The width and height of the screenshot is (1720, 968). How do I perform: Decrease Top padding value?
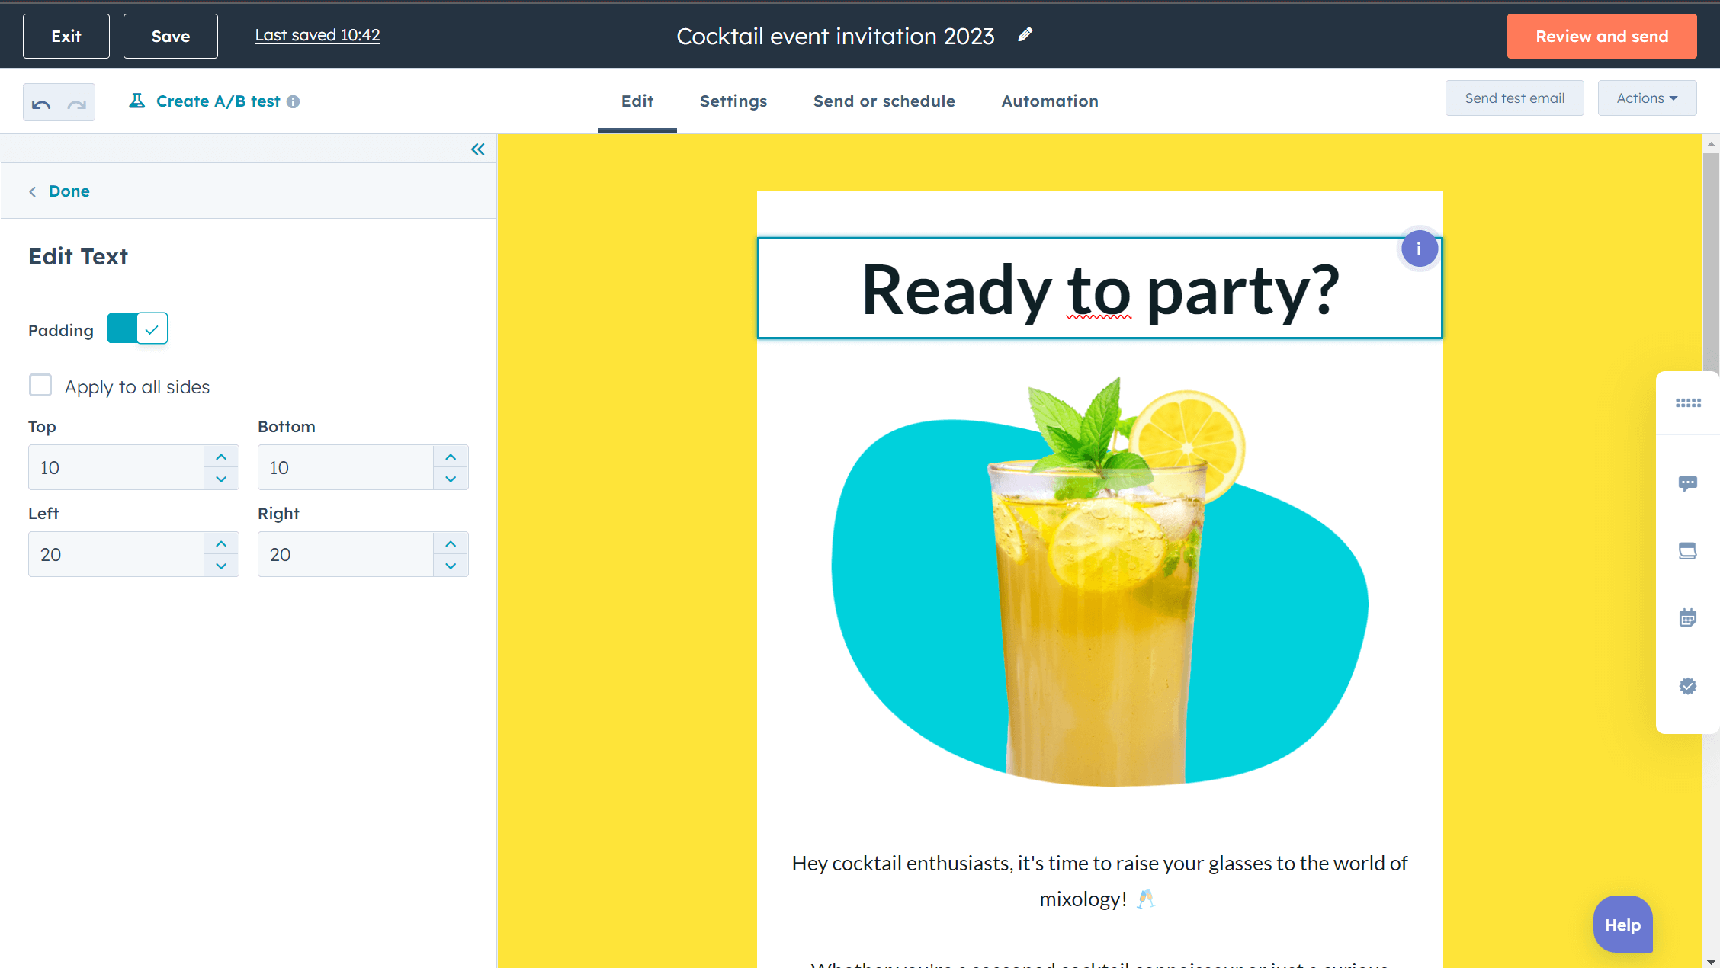221,479
